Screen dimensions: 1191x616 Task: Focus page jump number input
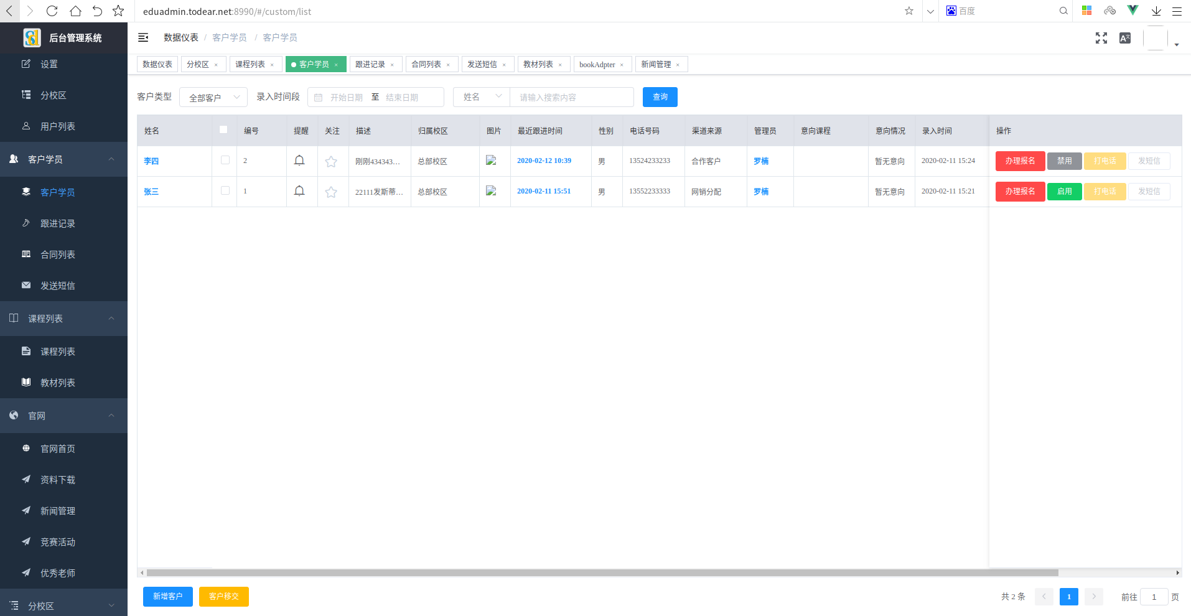1154,597
